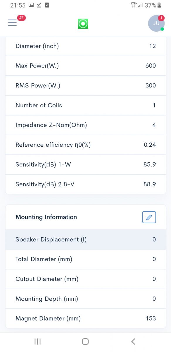Tap the RMS Power(W.) row
171x352 pixels.
click(x=86, y=85)
